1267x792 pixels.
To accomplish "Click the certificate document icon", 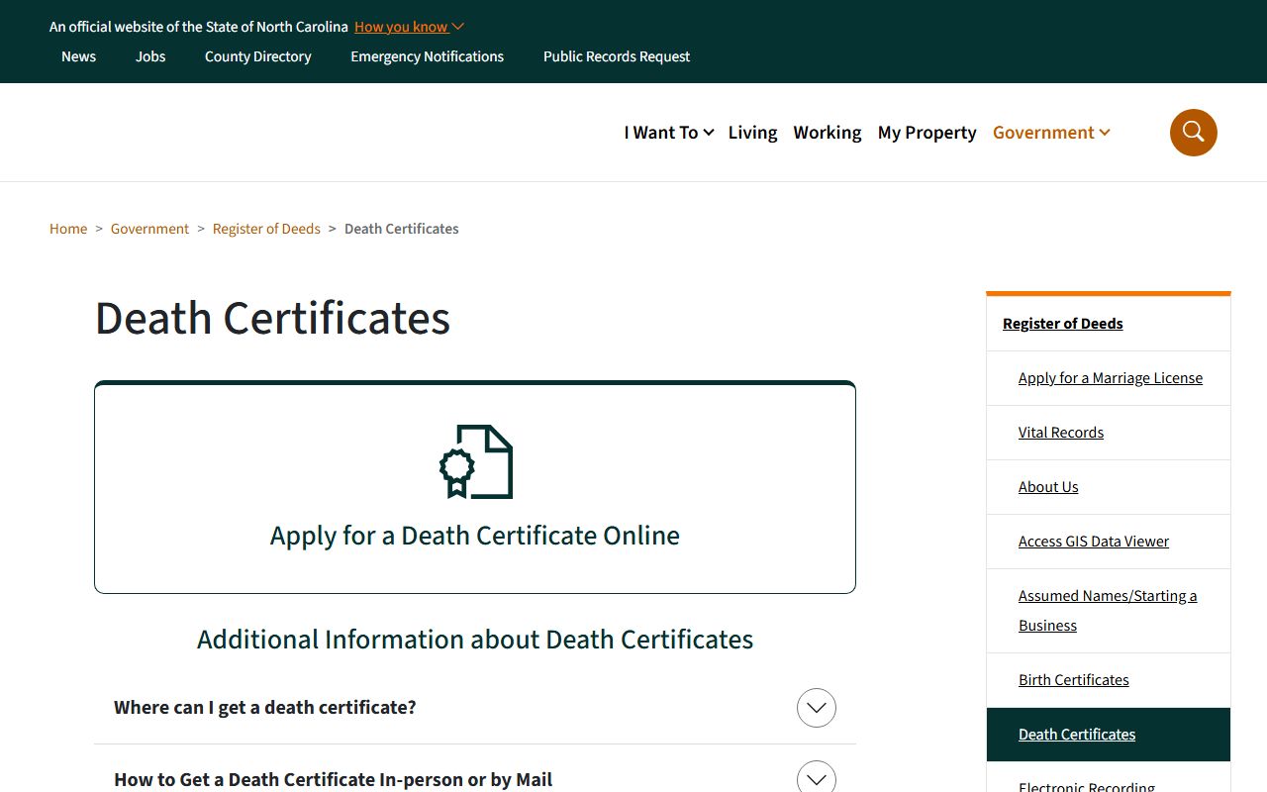I will (x=476, y=461).
